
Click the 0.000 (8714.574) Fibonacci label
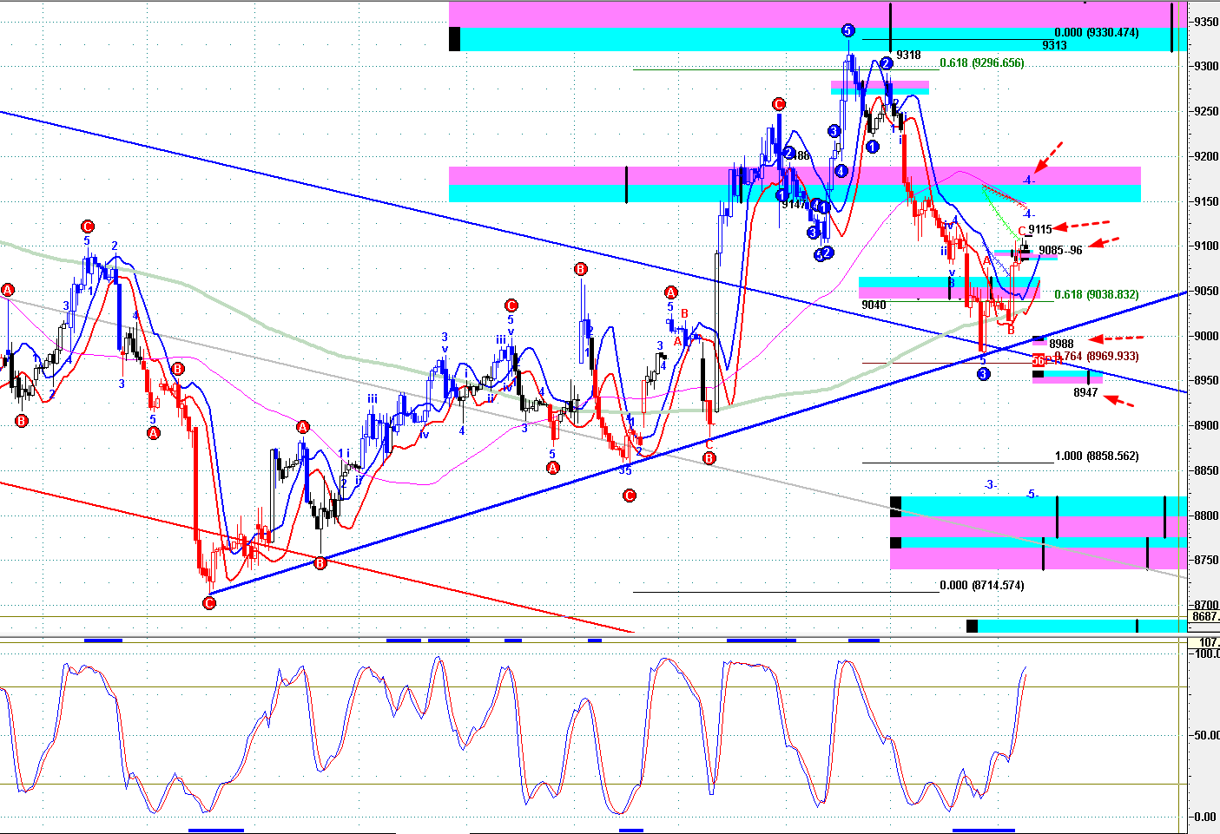981,586
